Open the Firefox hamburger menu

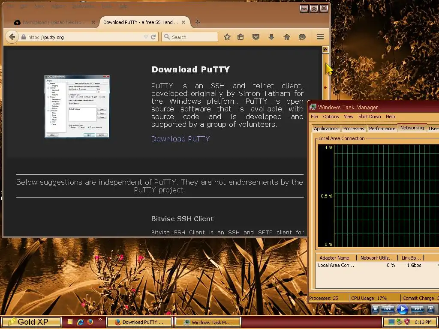click(320, 37)
